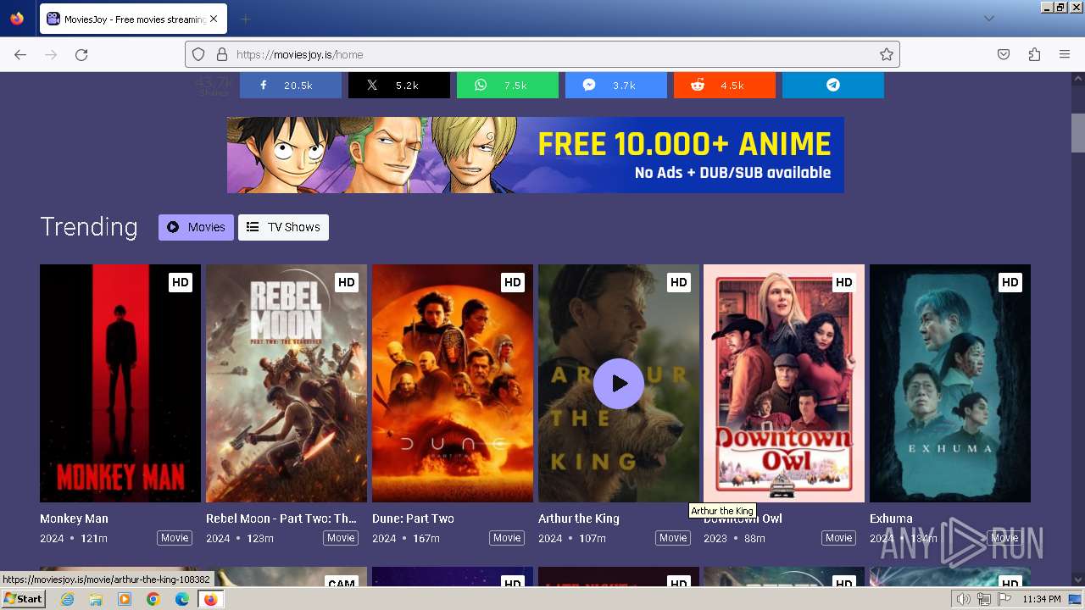The image size is (1085, 610).
Task: Open the Windows Start menu
Action: coord(23,599)
